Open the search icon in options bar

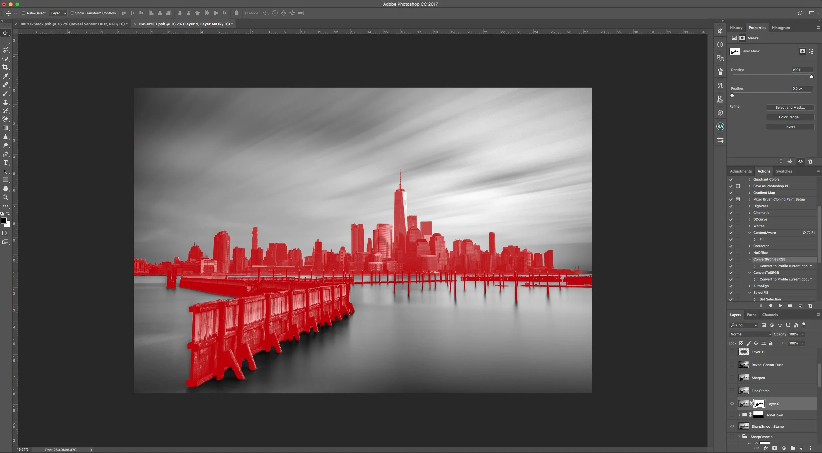click(800, 13)
